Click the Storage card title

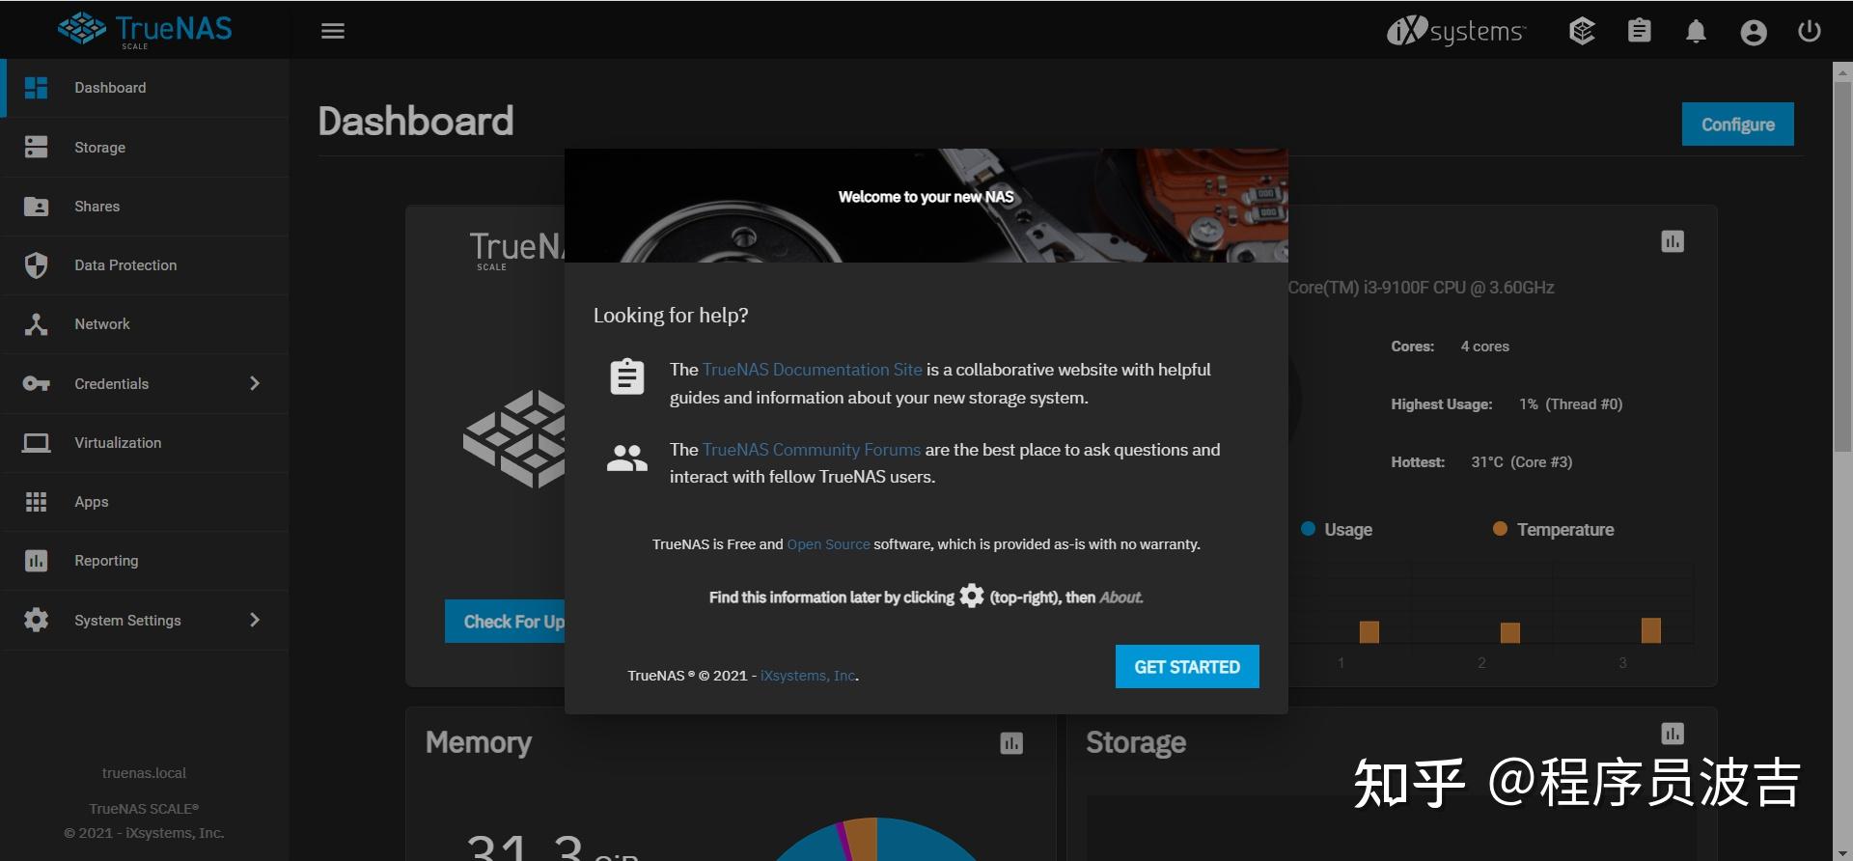[1136, 742]
